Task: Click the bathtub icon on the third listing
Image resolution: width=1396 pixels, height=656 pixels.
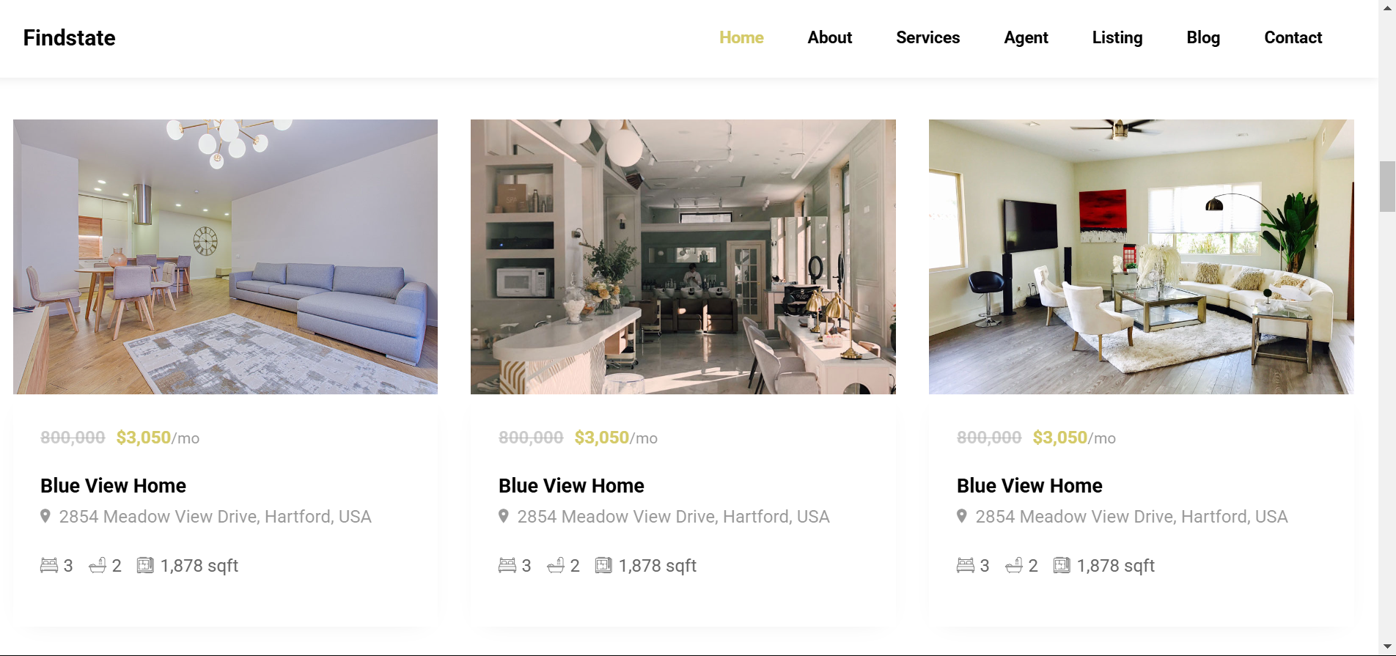Action: tap(1014, 566)
